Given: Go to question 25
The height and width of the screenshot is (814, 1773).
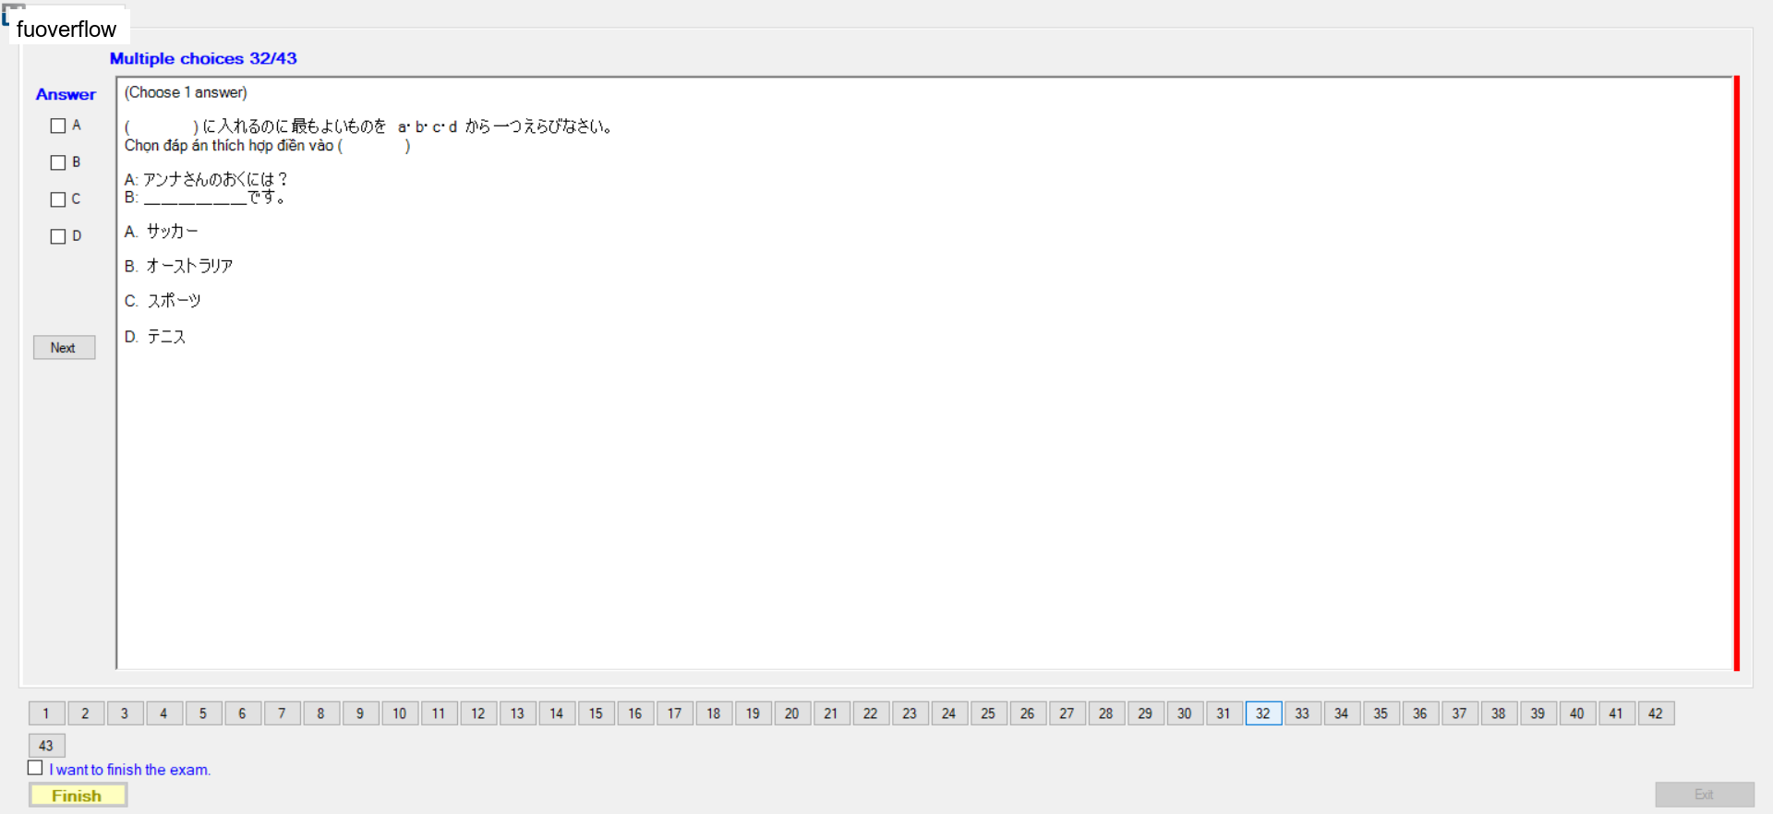Looking at the screenshot, I should pos(988,713).
